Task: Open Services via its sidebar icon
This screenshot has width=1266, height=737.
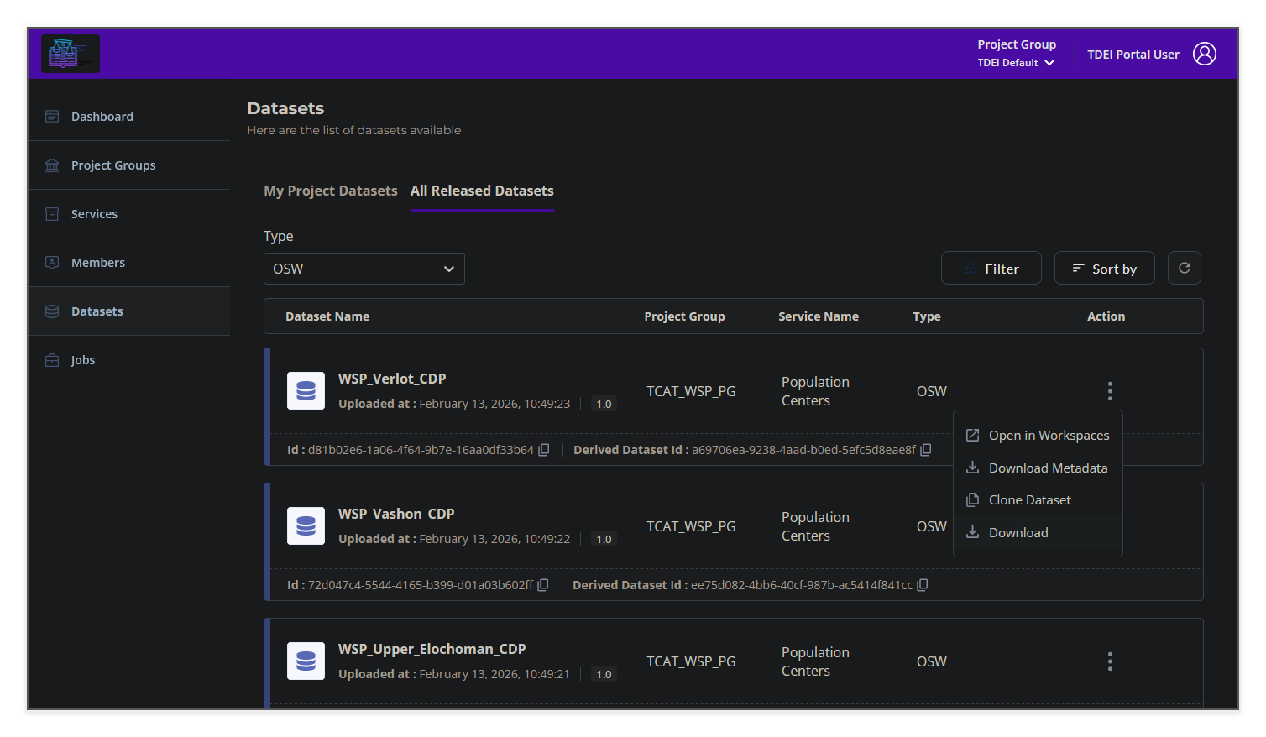Action: pyautogui.click(x=52, y=213)
